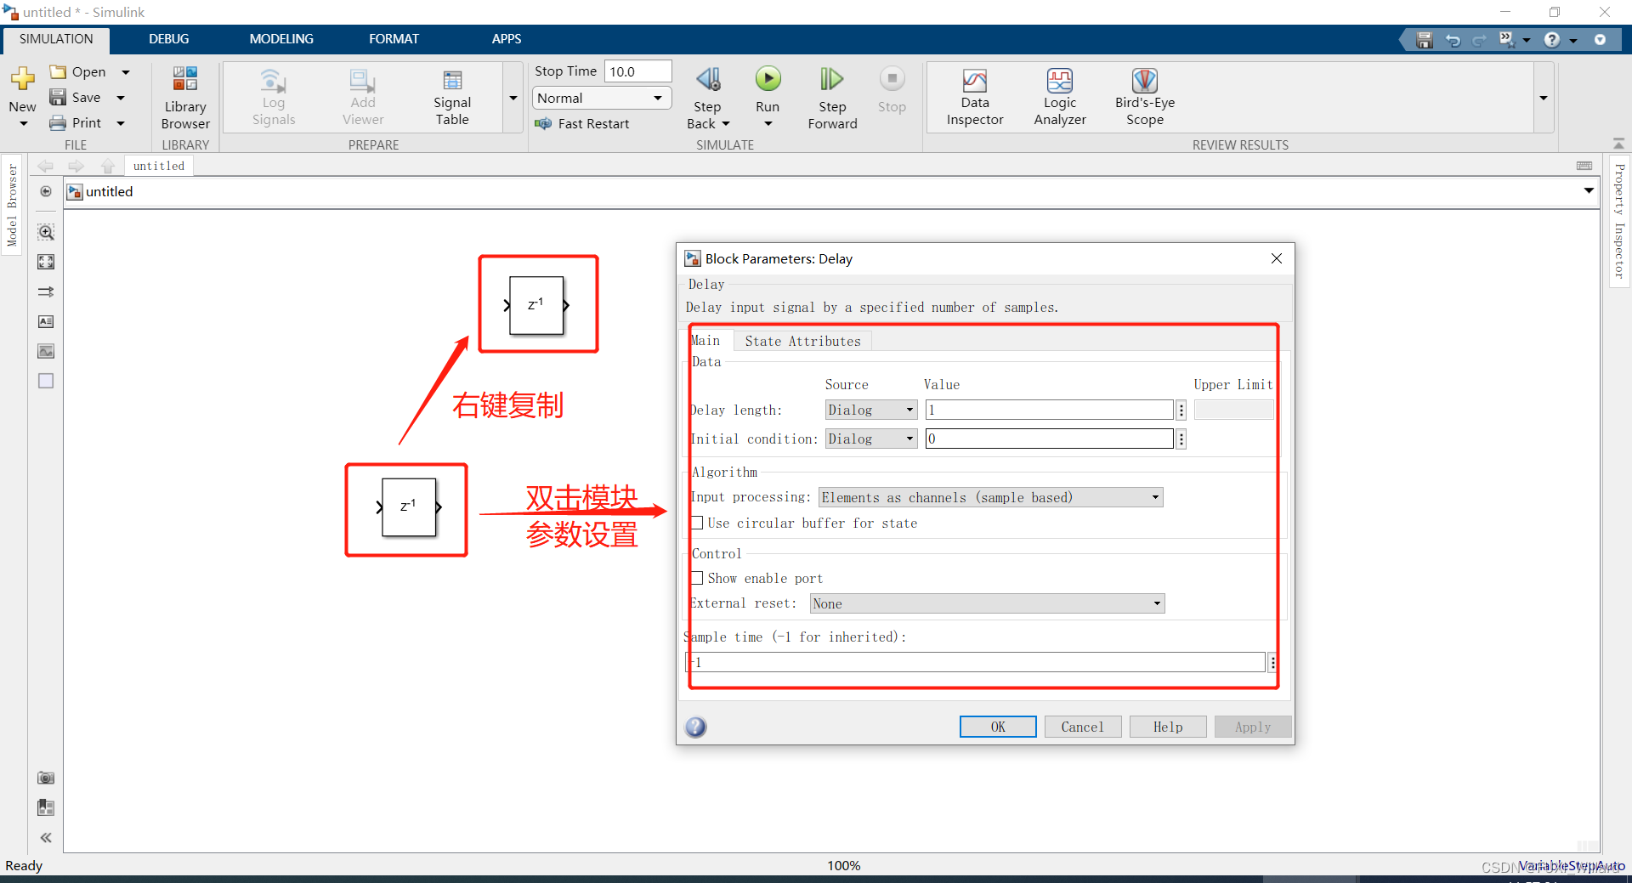Open the Input processing dropdown
1632x883 pixels.
991,497
